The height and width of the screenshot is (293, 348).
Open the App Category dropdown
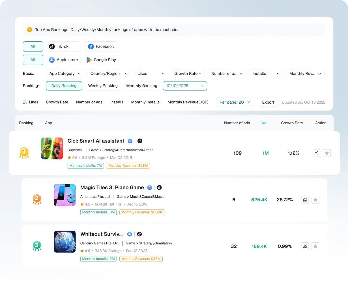pos(65,73)
